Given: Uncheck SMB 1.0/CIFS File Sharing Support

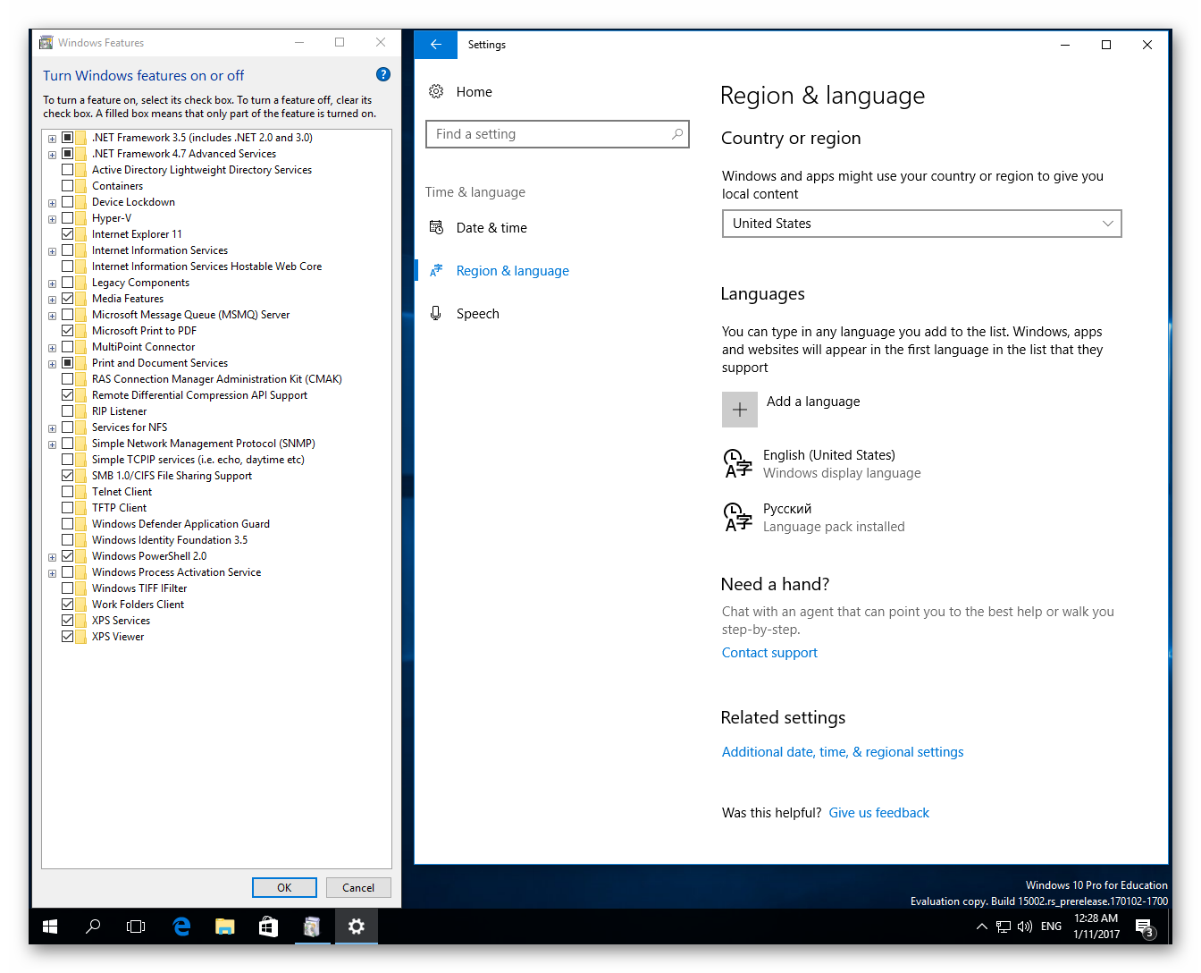Looking at the screenshot, I should click(68, 476).
